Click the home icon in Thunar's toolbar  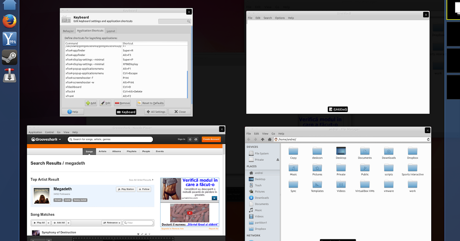click(x=269, y=139)
